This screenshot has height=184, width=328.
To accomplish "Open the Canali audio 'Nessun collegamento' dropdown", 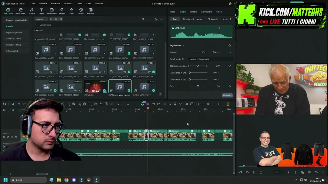I will click(x=211, y=59).
